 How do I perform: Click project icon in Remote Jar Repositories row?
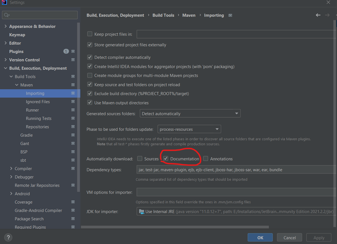pos(73,185)
